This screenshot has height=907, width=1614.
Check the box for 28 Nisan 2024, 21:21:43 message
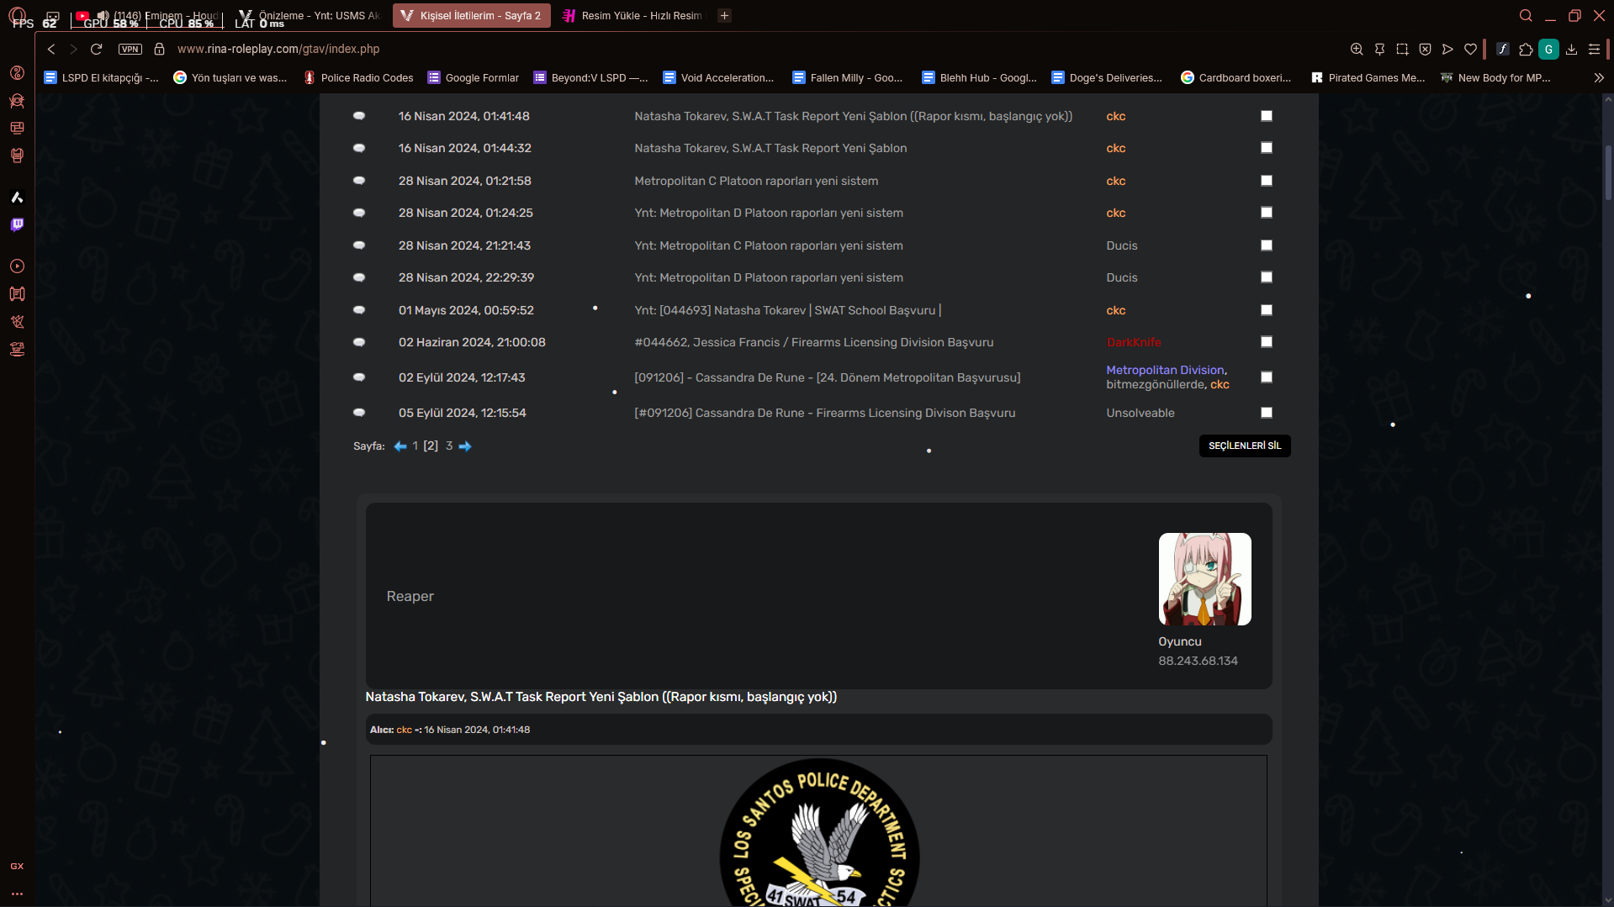pos(1267,245)
